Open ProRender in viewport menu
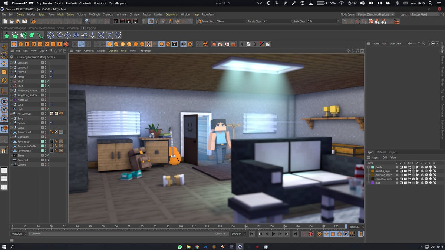The image size is (445, 250). [145, 51]
